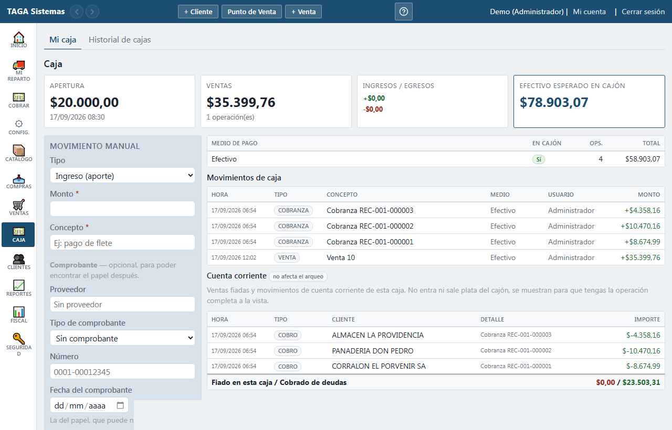Open the date picker calendar icon

click(120, 405)
